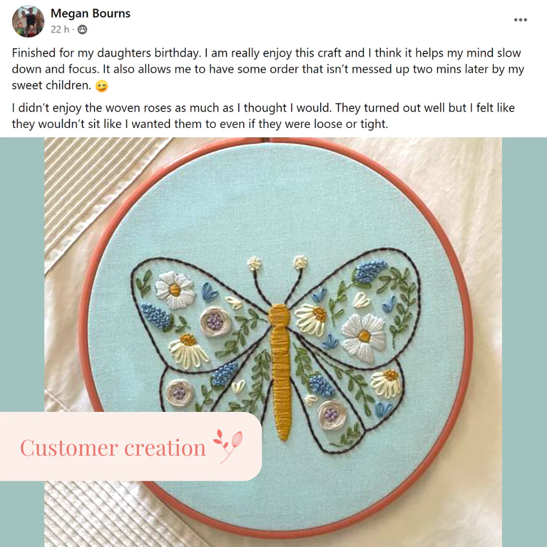547x547 pixels.
Task: Click the friends audience icon beside the timestamp
Action: tap(82, 30)
